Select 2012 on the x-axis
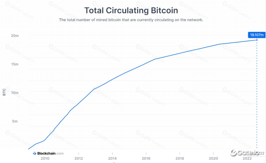Viewport: 266px width, 163px height. tap(79, 159)
